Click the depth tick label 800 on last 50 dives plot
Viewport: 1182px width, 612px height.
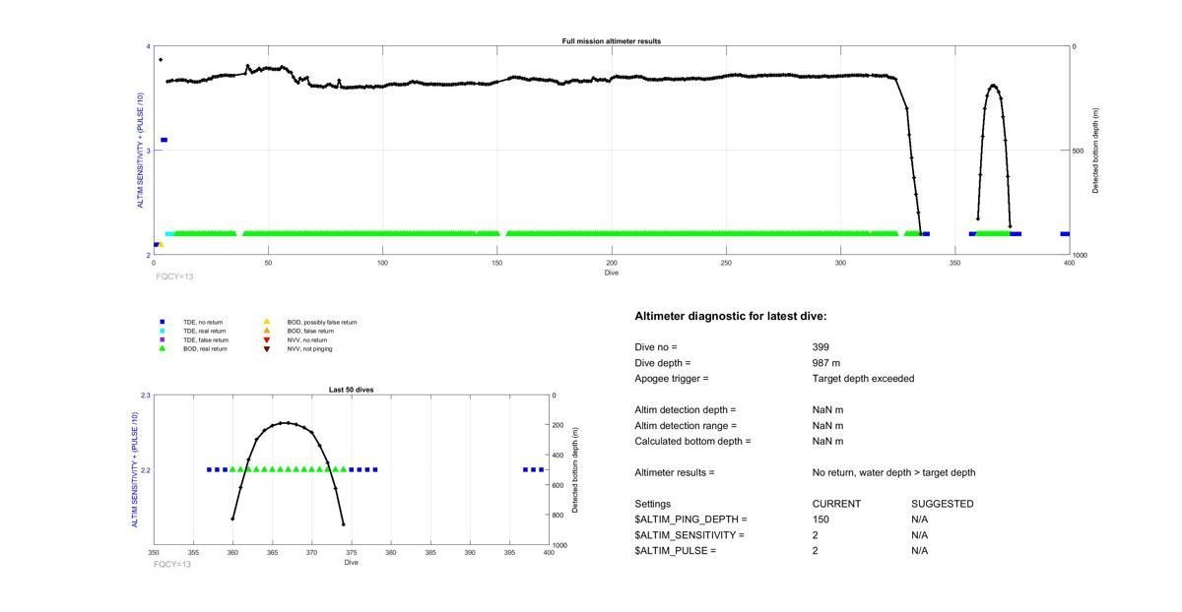(558, 515)
